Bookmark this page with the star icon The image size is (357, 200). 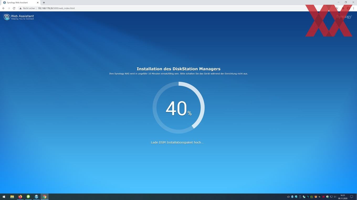tap(337, 8)
